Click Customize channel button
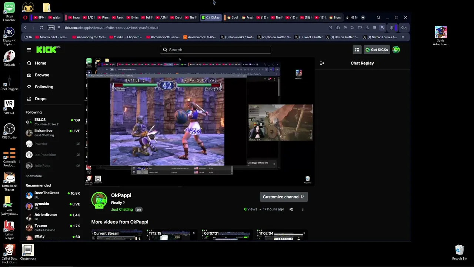 coord(284,197)
